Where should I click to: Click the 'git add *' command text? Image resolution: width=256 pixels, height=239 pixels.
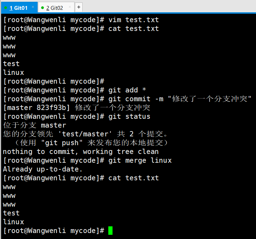pyautogui.click(x=127, y=90)
